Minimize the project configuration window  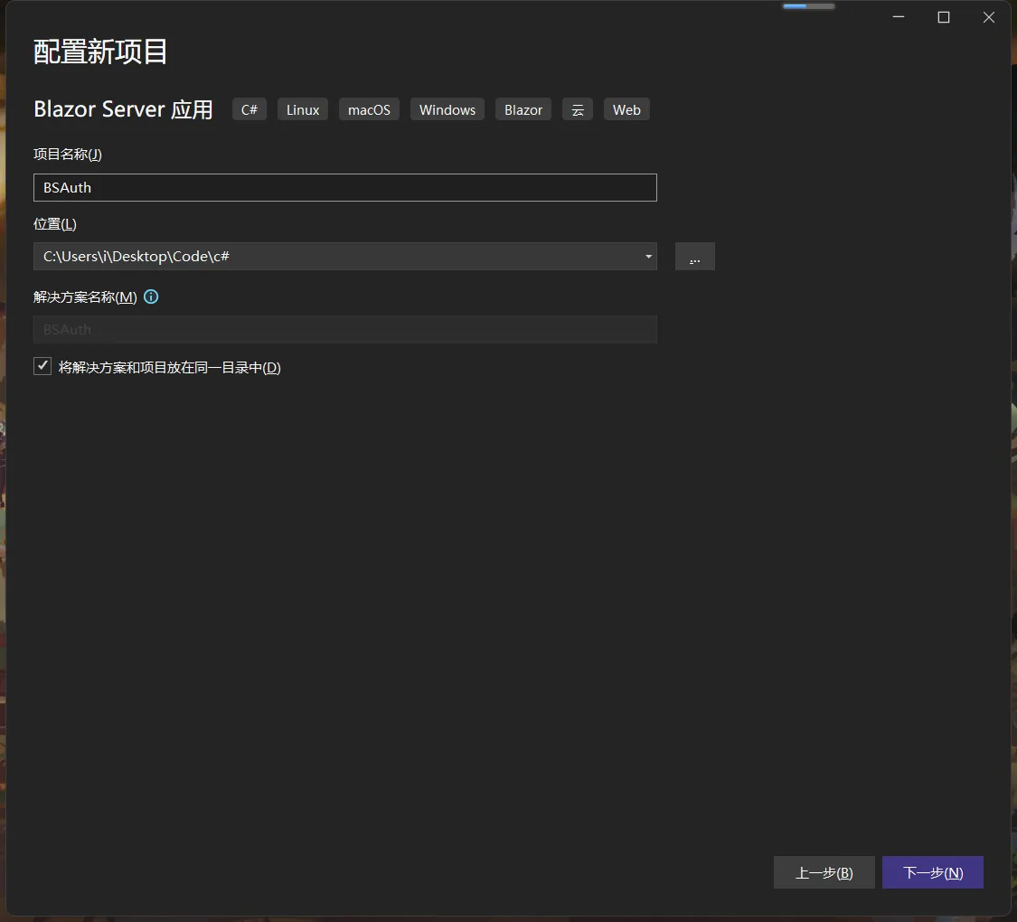[x=899, y=17]
